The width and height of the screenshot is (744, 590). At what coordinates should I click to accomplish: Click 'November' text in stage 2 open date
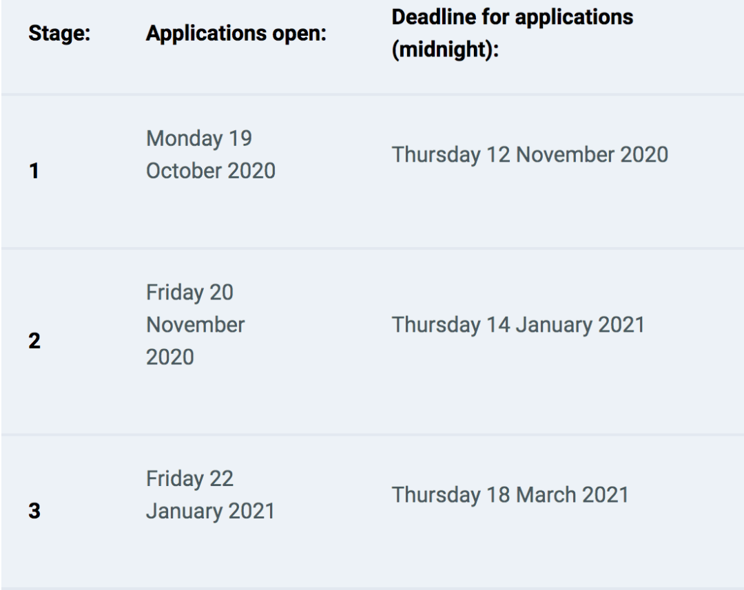196,325
